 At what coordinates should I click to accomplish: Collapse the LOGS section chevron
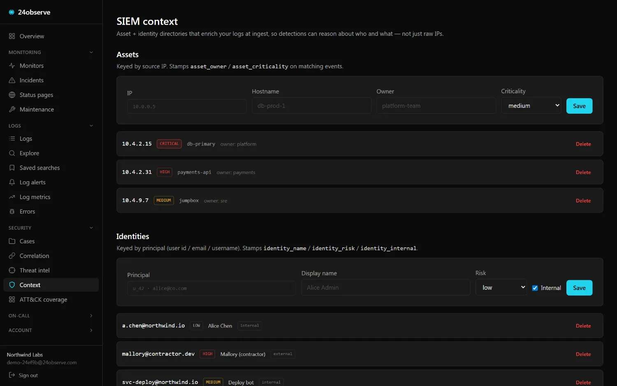click(91, 126)
